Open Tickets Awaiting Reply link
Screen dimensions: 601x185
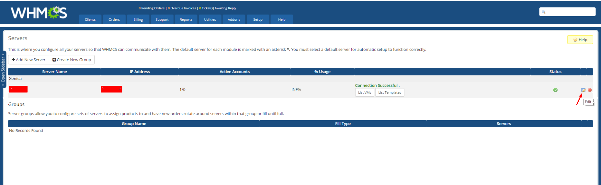point(218,8)
